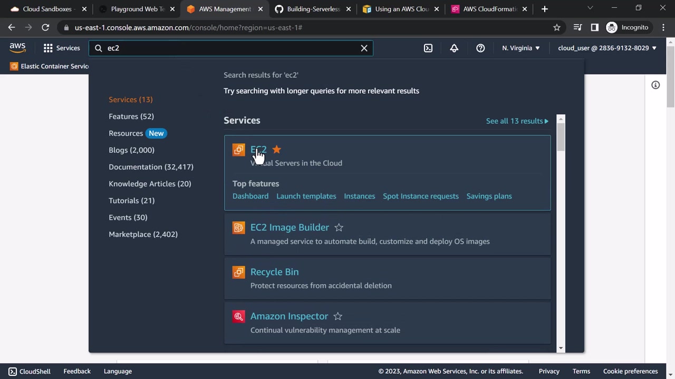Click the search field containing ec2
The image size is (675, 379).
[x=232, y=48]
